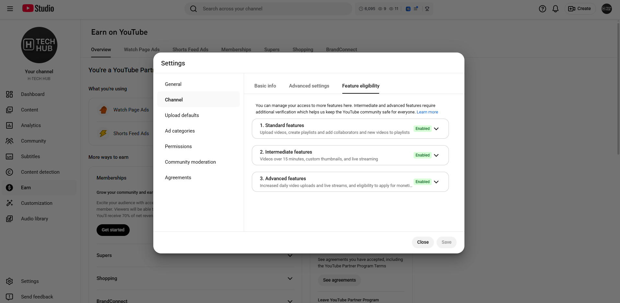Open Permissions in settings menu

(x=178, y=146)
